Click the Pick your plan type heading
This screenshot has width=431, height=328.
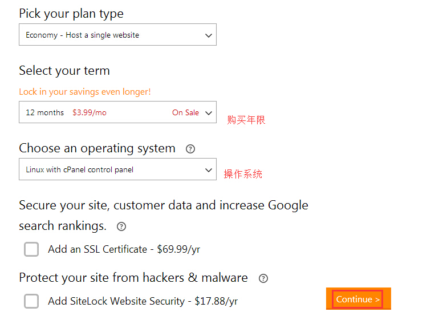pos(71,14)
